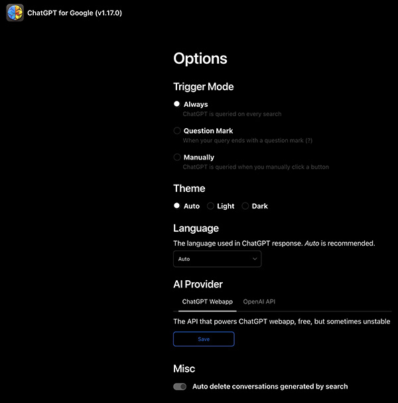
Task: Click the 'Auto is recommended' language description
Action: pos(274,243)
